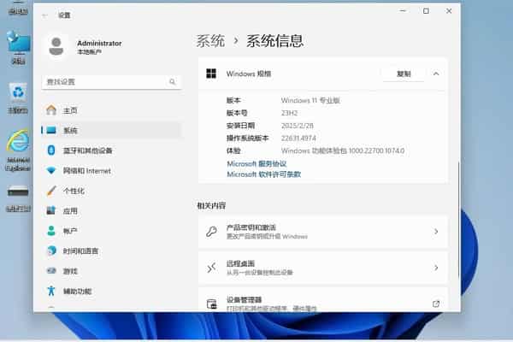513x342 pixels.
Task: Select the Recycle Bin desktop icon
Action: (x=18, y=98)
